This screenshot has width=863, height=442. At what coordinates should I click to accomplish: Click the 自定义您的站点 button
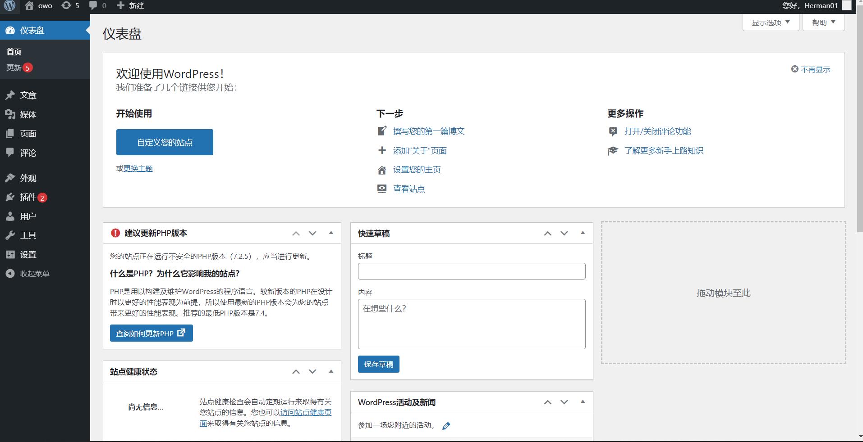[x=164, y=142]
